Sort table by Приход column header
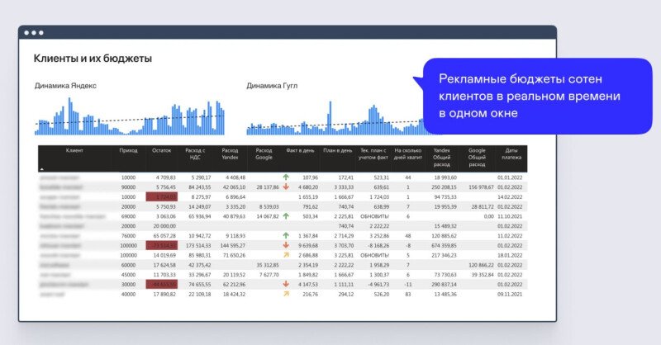This screenshot has height=345, width=661. [x=128, y=151]
